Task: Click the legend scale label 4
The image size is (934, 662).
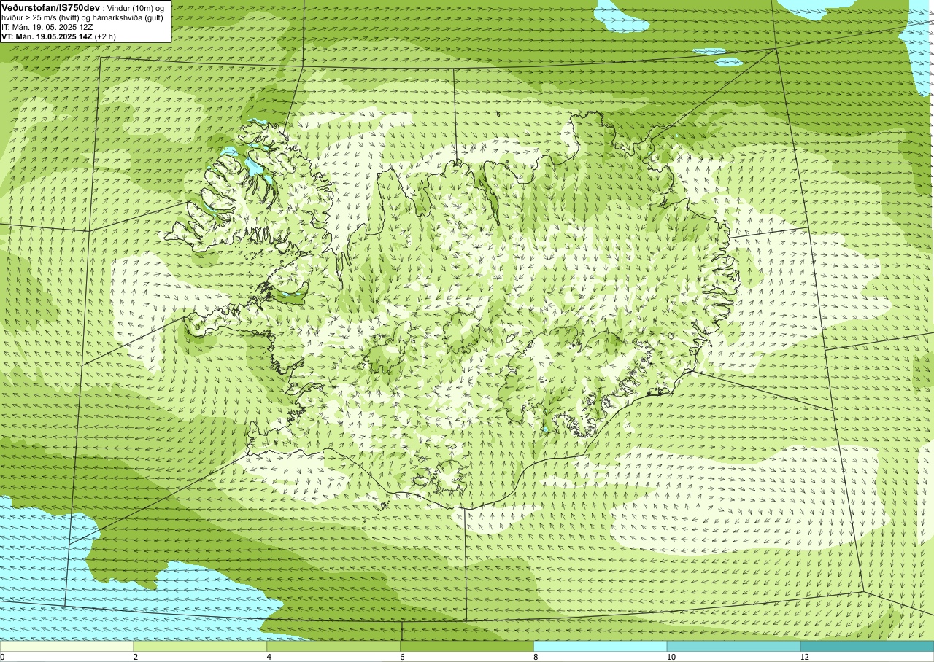Action: coord(269,657)
